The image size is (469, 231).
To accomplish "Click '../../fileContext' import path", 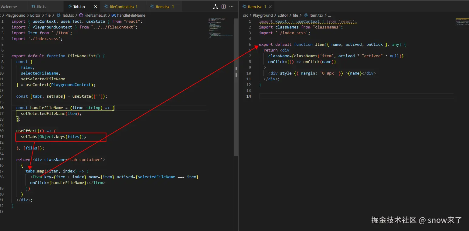I will (x=113, y=27).
